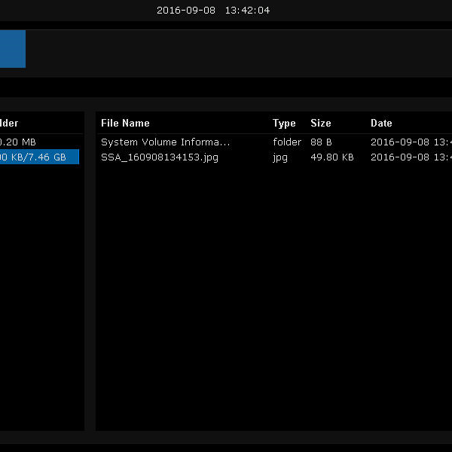Click the date and time display
452x452 pixels.
click(213, 11)
